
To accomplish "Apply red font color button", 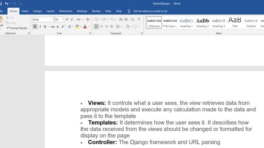I will [x=85, y=26].
